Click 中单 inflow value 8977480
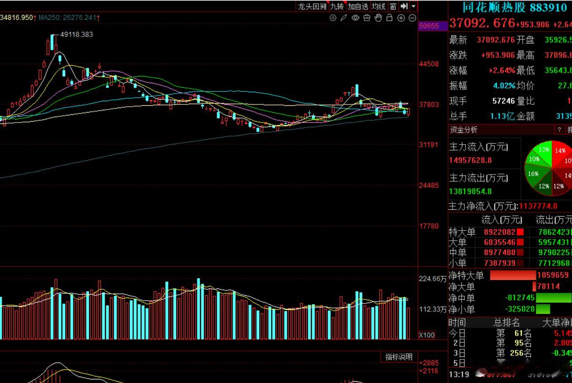The height and width of the screenshot is (383, 572). coord(500,252)
